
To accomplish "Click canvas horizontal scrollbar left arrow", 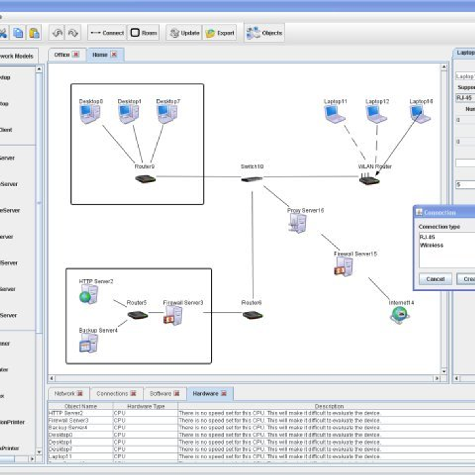I will [x=51, y=378].
